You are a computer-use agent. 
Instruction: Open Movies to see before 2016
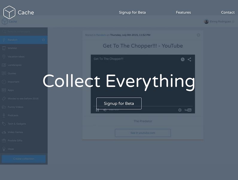tap(24, 99)
